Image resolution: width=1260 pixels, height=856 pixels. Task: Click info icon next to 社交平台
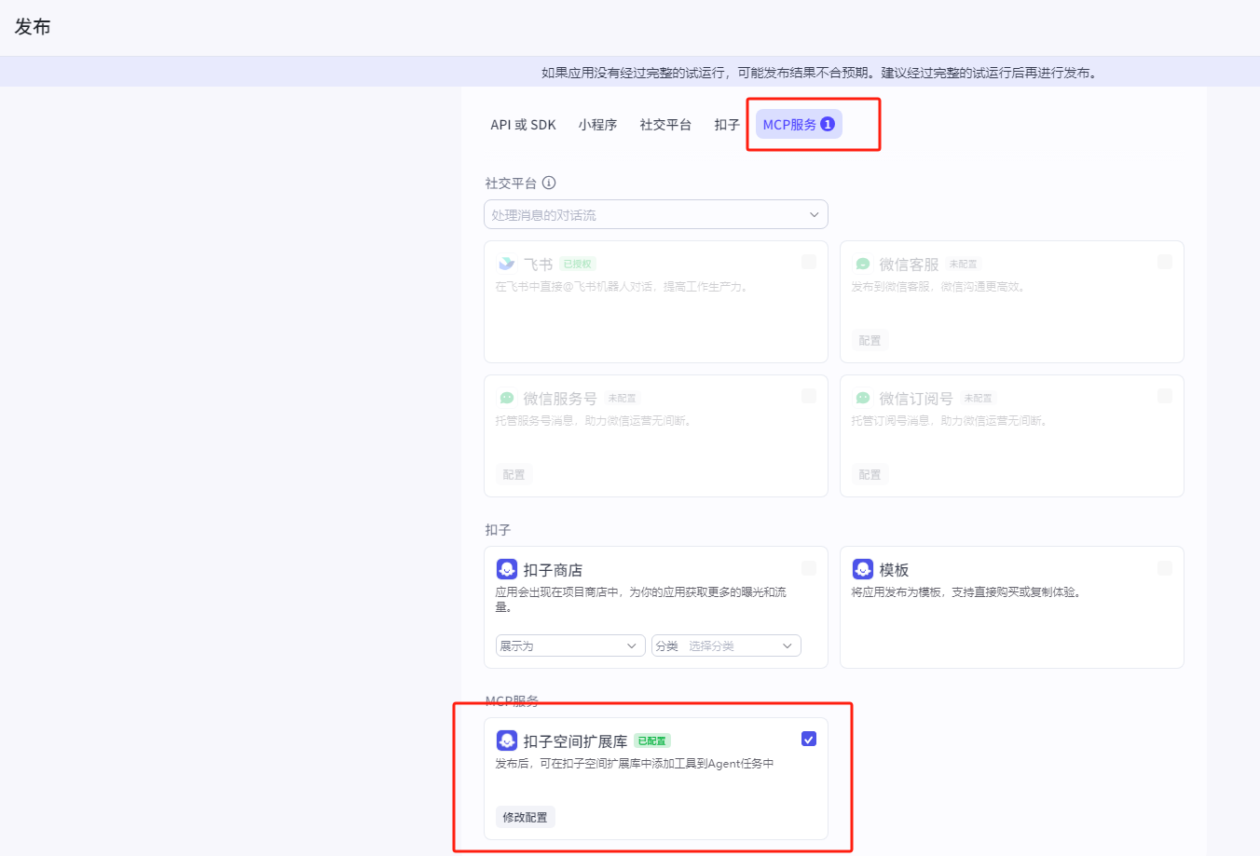tap(549, 183)
